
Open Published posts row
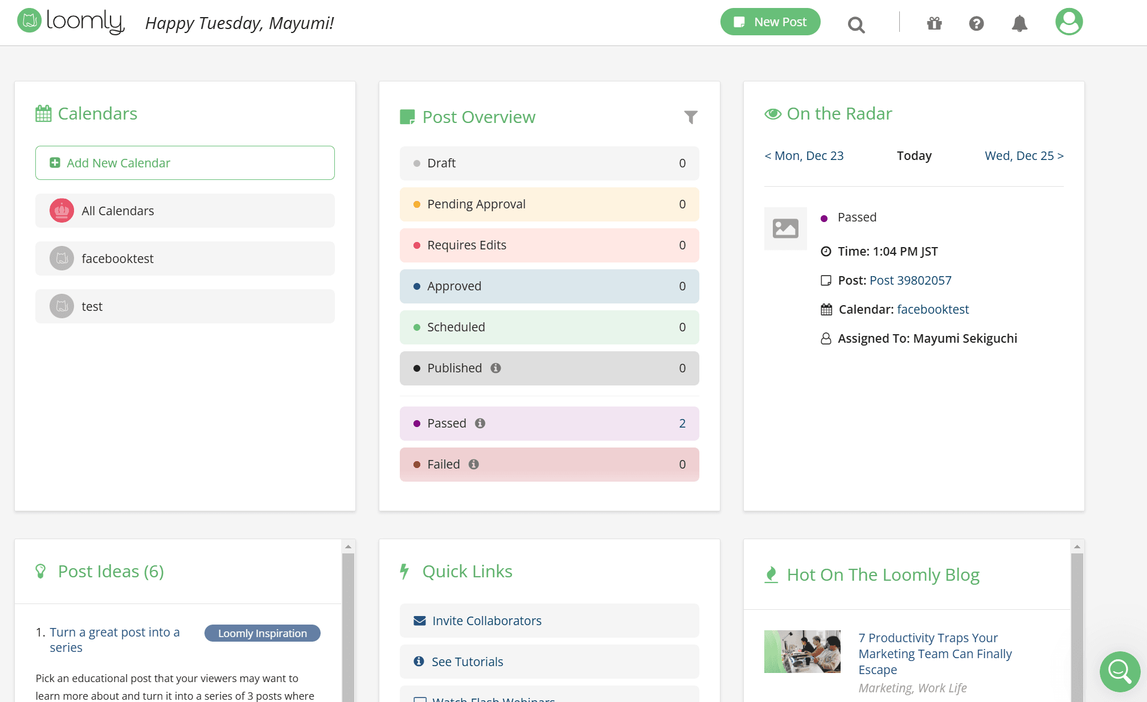pos(550,368)
